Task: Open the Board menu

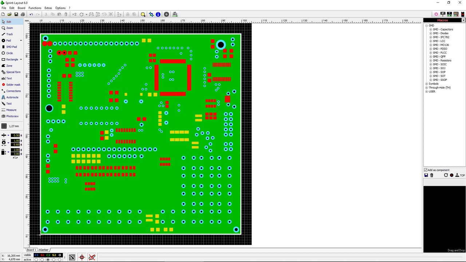Action: (21, 8)
